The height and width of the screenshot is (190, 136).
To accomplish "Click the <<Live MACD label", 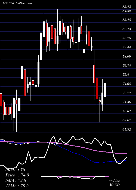I will coord(115,183).
